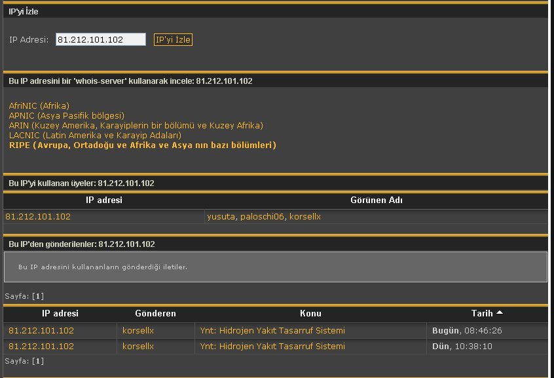The image size is (554, 378).
Task: Sort messages by Tarih column header
Action: [x=483, y=314]
